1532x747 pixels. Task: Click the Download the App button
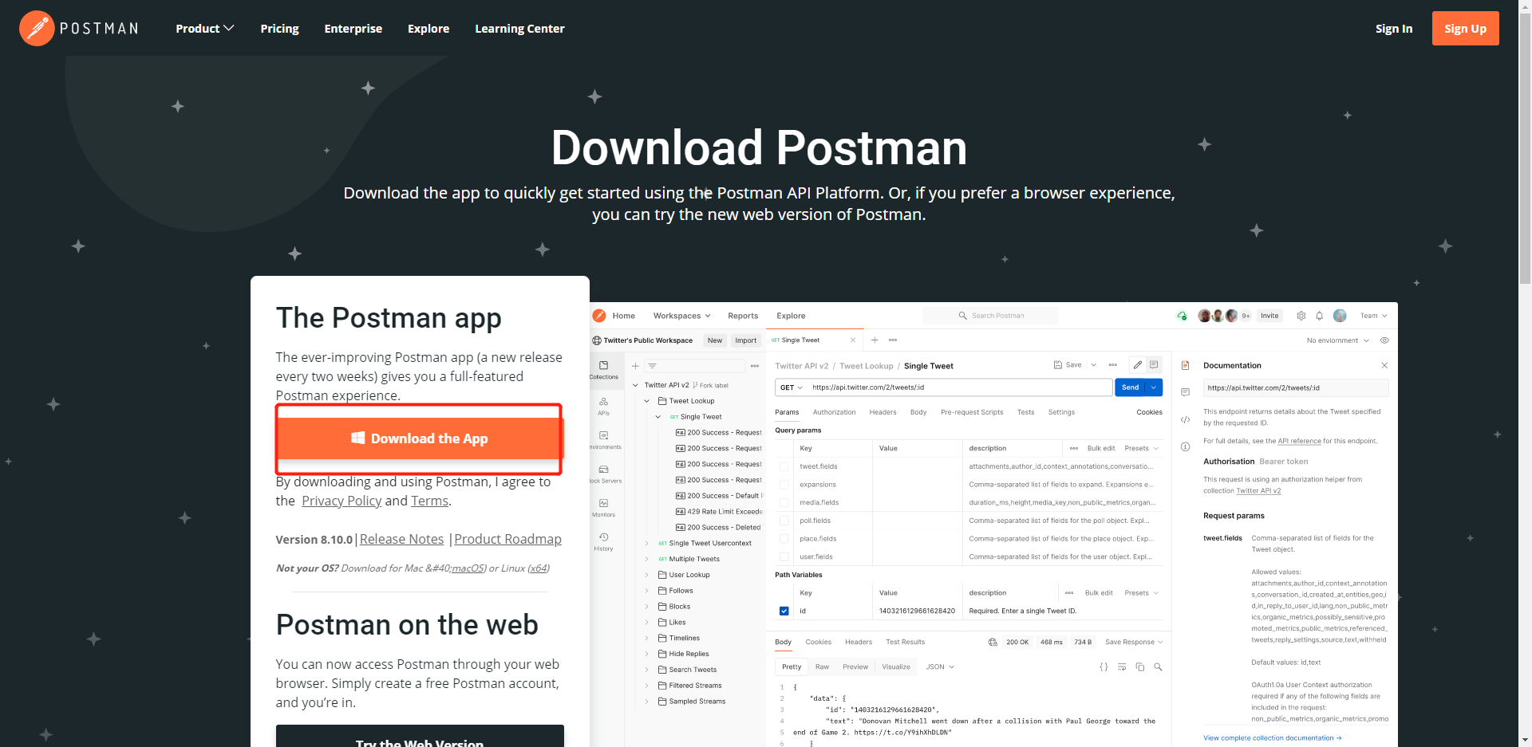point(420,438)
